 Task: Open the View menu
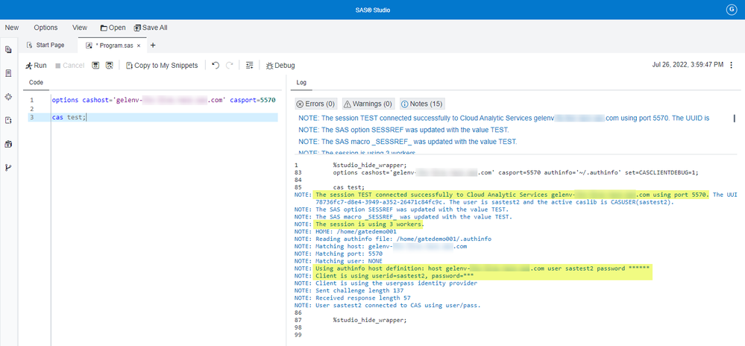point(79,28)
